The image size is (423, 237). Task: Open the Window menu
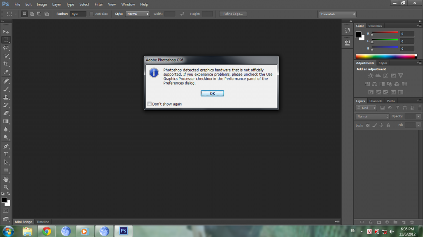[128, 4]
